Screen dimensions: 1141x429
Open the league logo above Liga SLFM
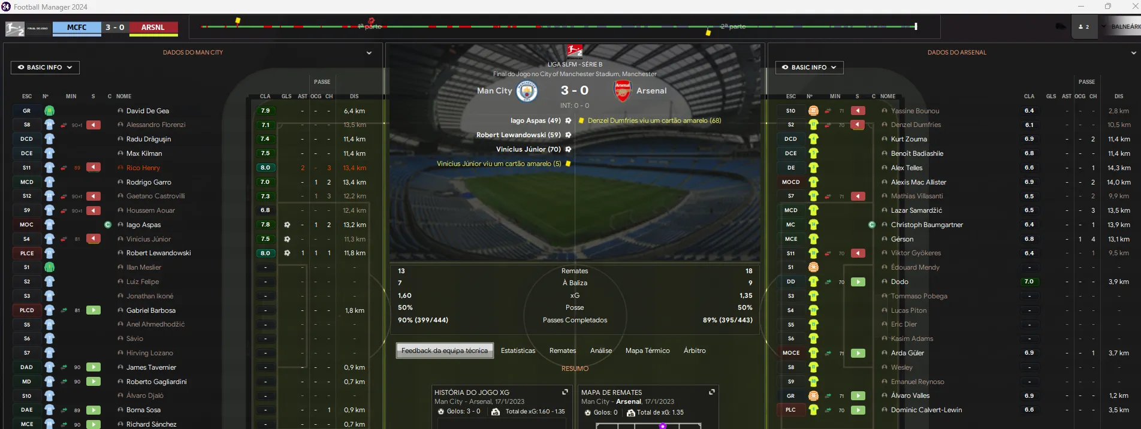click(575, 51)
